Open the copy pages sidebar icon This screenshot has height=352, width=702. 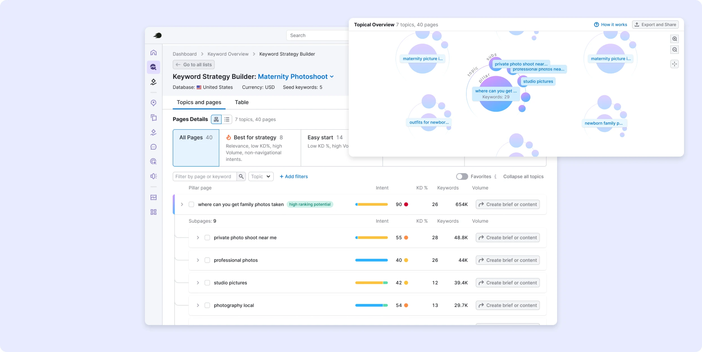coord(153,118)
